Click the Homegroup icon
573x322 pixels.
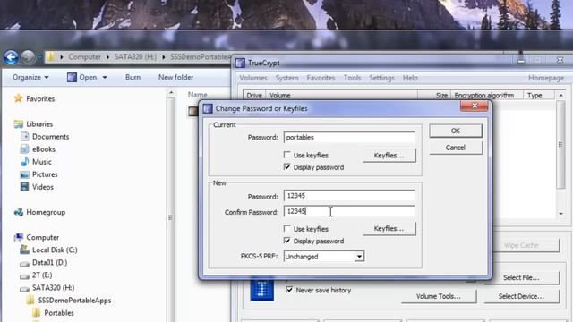coord(19,212)
